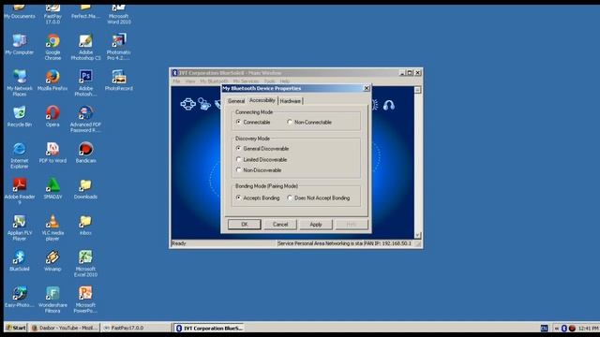
Task: Open the File menu in BlueSoleil window
Action: point(176,81)
